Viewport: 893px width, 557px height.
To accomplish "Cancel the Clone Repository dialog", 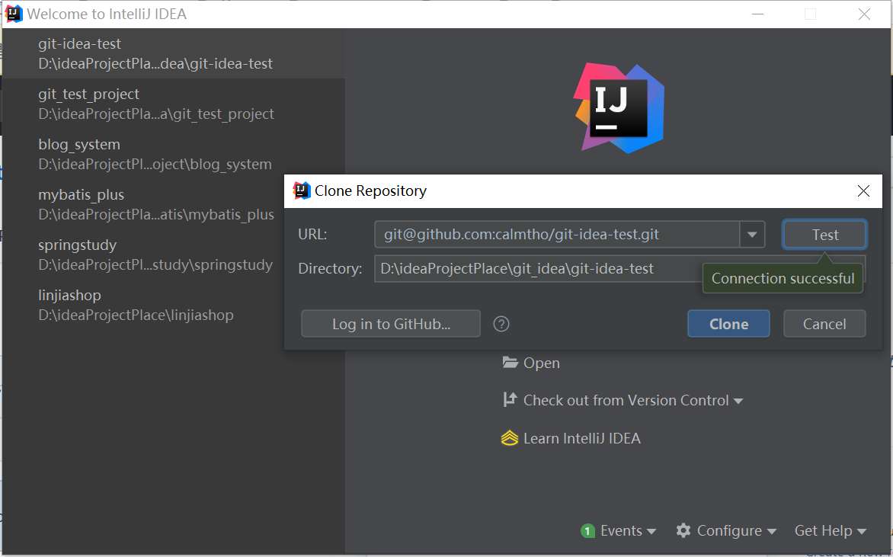I will coord(824,324).
